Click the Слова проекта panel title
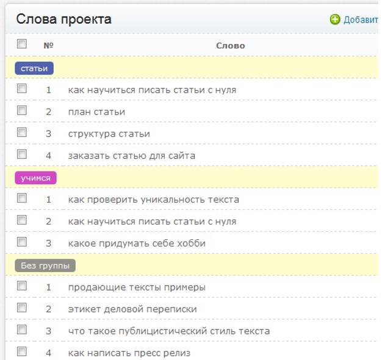 pos(63,19)
